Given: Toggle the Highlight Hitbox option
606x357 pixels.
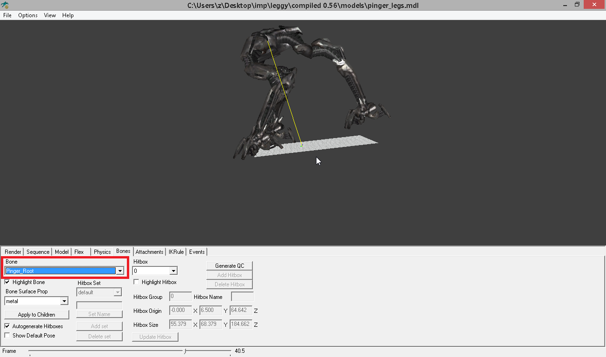Looking at the screenshot, I should pyautogui.click(x=136, y=282).
